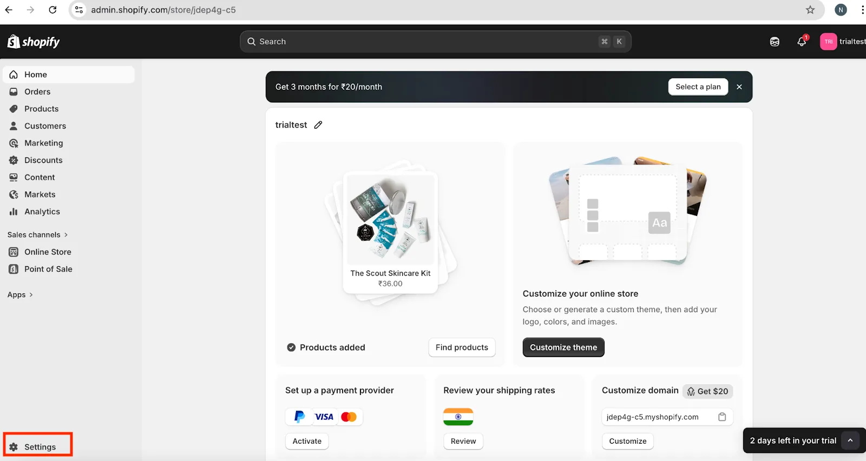This screenshot has width=866, height=461.
Task: Click 'Customize your online store' heading
Action: click(580, 294)
